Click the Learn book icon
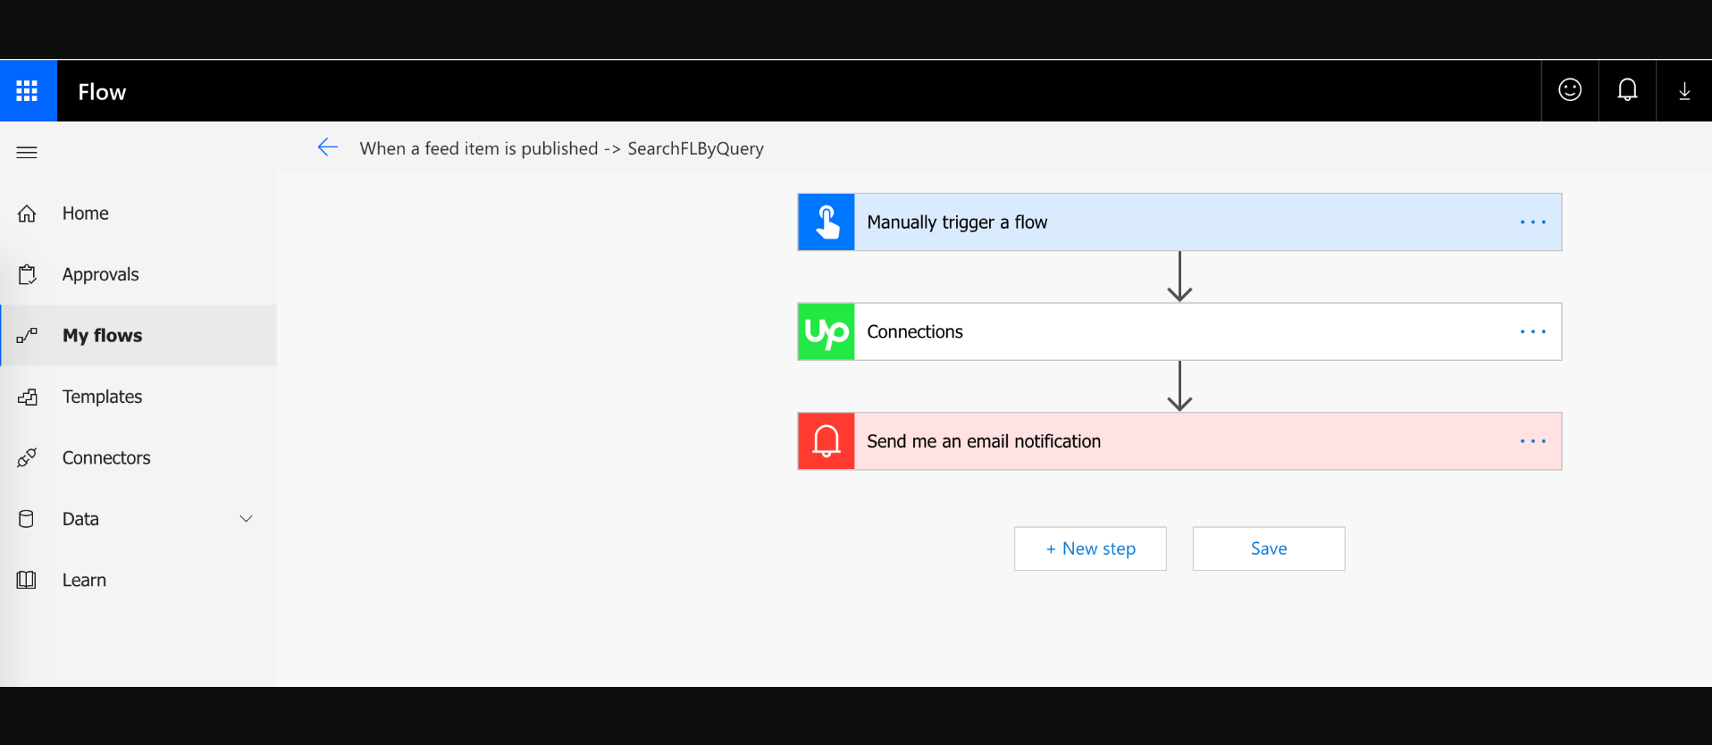The width and height of the screenshot is (1712, 745). tap(27, 580)
